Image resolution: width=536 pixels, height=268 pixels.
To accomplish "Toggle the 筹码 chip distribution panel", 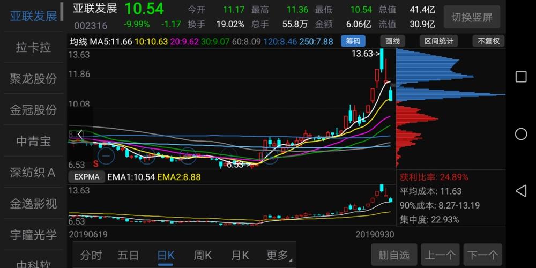I will tap(353, 41).
